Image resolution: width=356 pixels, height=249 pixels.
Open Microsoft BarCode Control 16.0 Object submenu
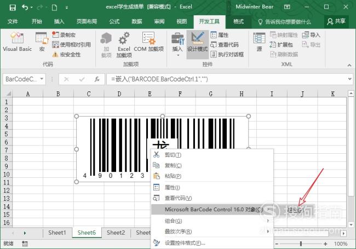click(x=212, y=209)
